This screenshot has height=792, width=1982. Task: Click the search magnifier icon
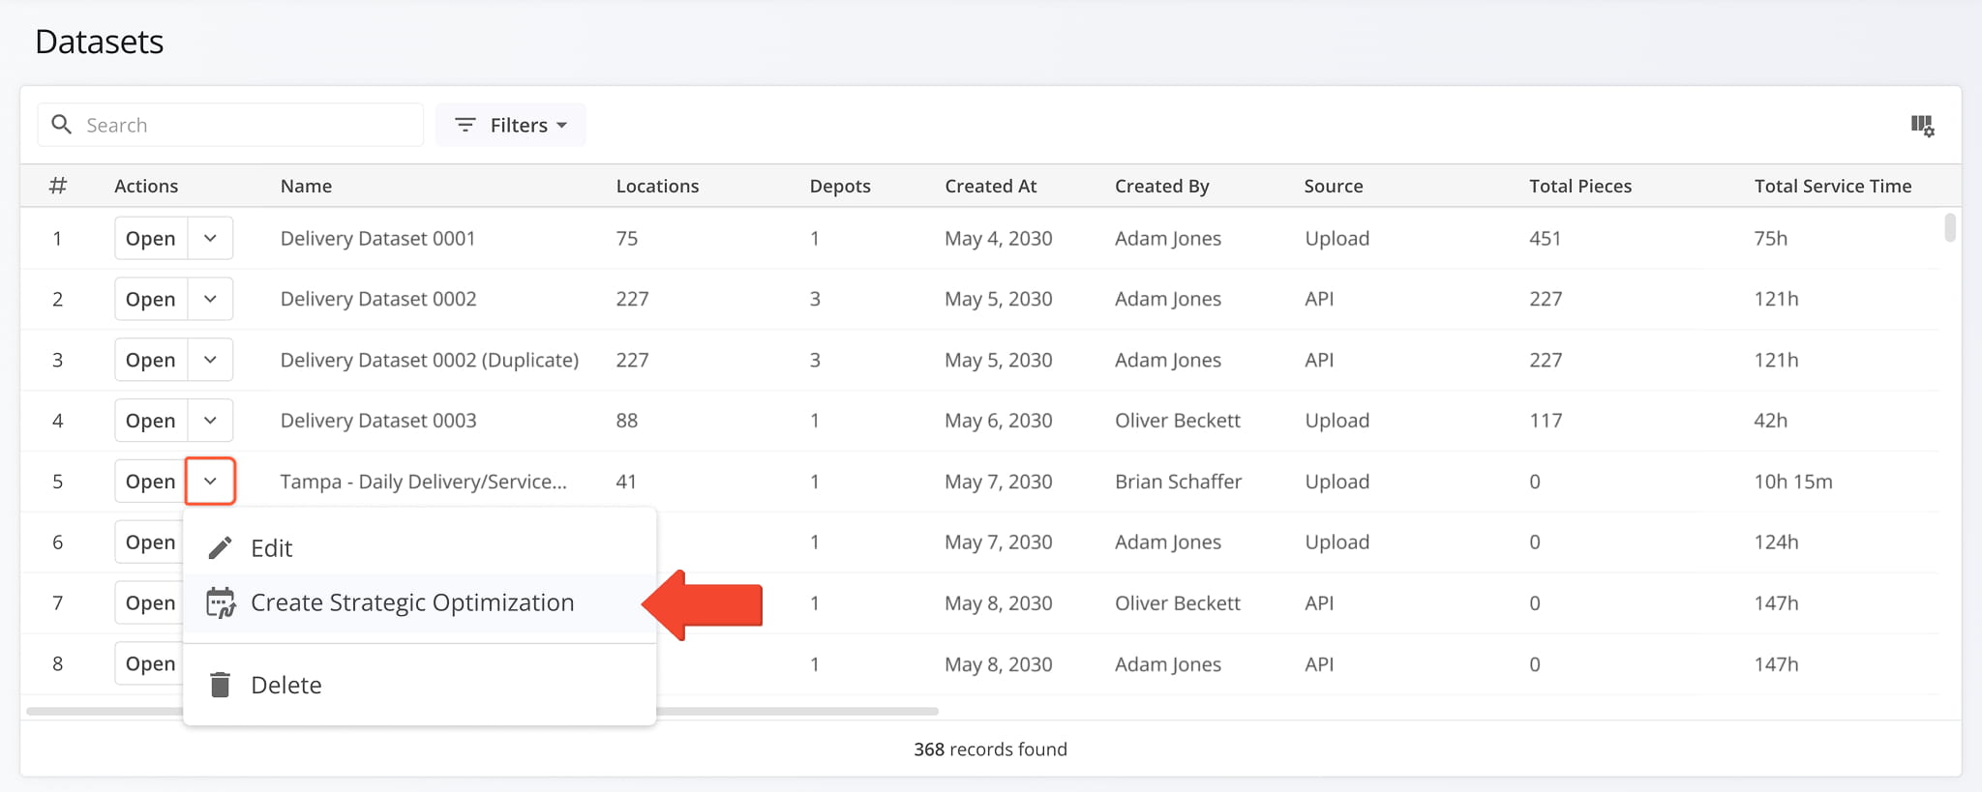pos(61,125)
